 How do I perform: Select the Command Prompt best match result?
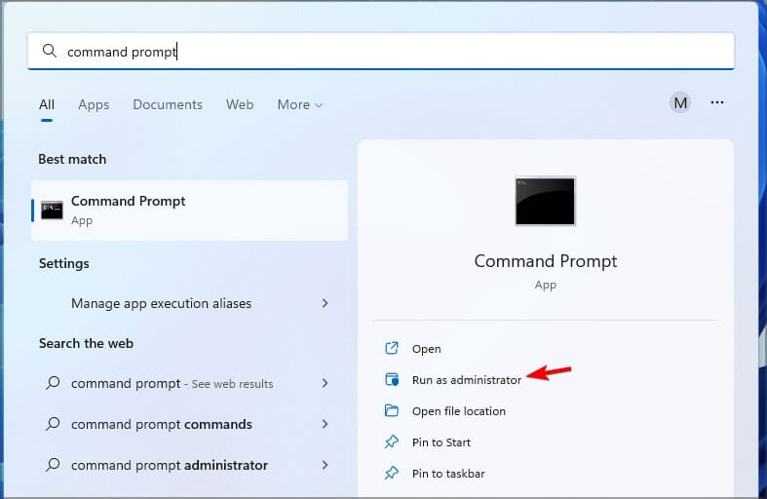click(x=189, y=211)
